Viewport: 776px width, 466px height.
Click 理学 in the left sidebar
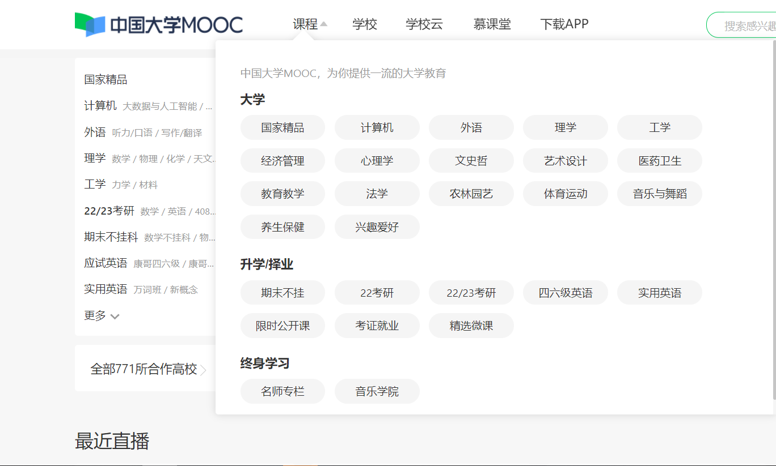click(x=95, y=158)
